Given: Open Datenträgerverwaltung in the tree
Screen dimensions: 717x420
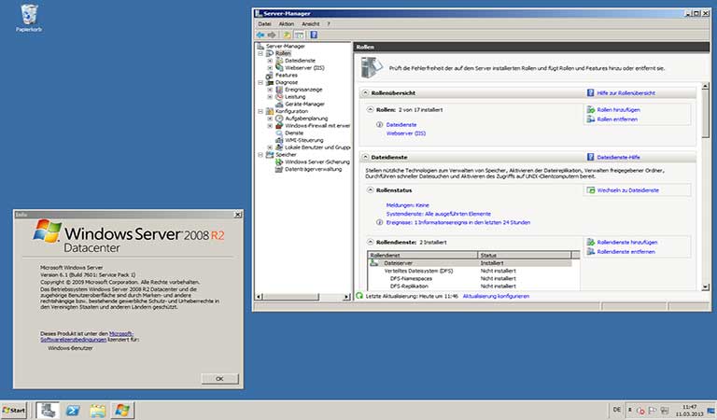Looking at the screenshot, I should pos(314,169).
